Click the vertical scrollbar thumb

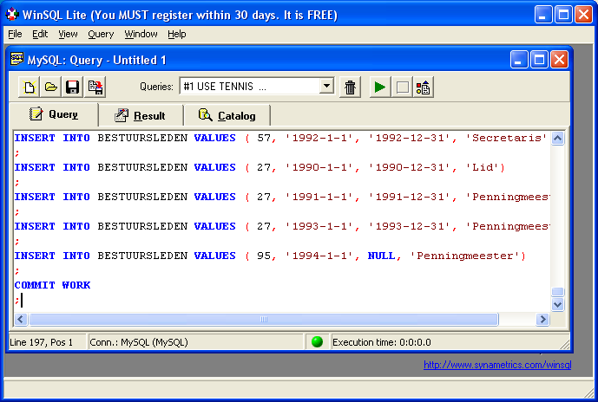557,292
